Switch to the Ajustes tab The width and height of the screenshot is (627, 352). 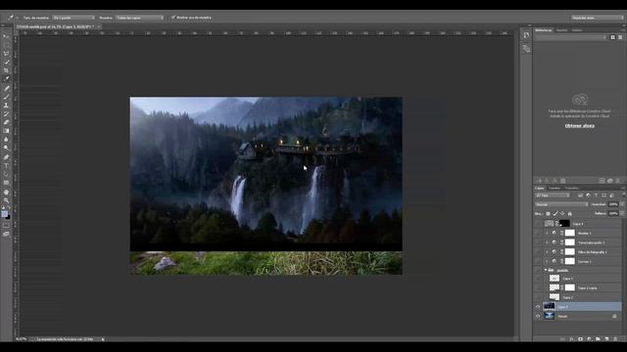(x=561, y=30)
